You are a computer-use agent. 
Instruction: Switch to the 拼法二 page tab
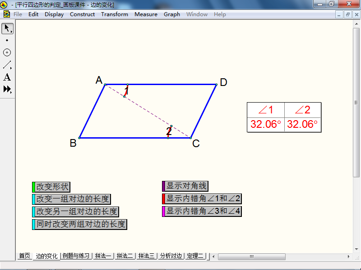125,256
